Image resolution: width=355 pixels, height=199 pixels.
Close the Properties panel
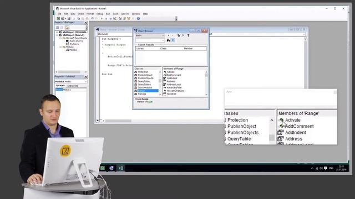pyautogui.click(x=85, y=77)
